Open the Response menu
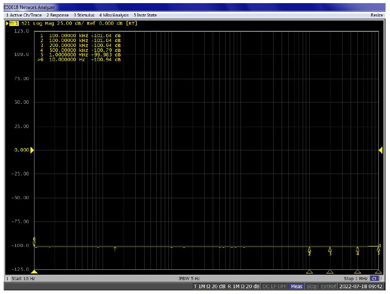Screen dimensions: 390x294 (x=57, y=15)
